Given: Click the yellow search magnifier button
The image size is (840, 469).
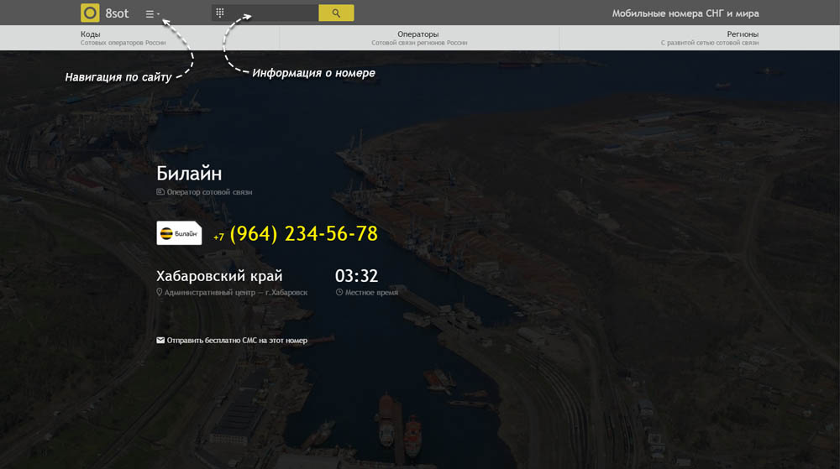Looking at the screenshot, I should click(x=336, y=13).
